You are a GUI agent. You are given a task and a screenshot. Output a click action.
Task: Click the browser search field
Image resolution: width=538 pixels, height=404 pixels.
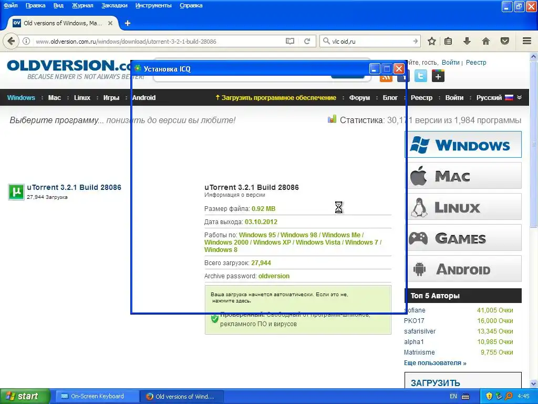click(x=370, y=41)
